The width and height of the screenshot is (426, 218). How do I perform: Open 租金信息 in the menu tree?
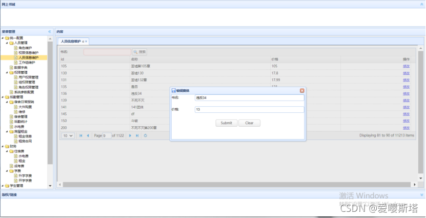[x=25, y=136]
